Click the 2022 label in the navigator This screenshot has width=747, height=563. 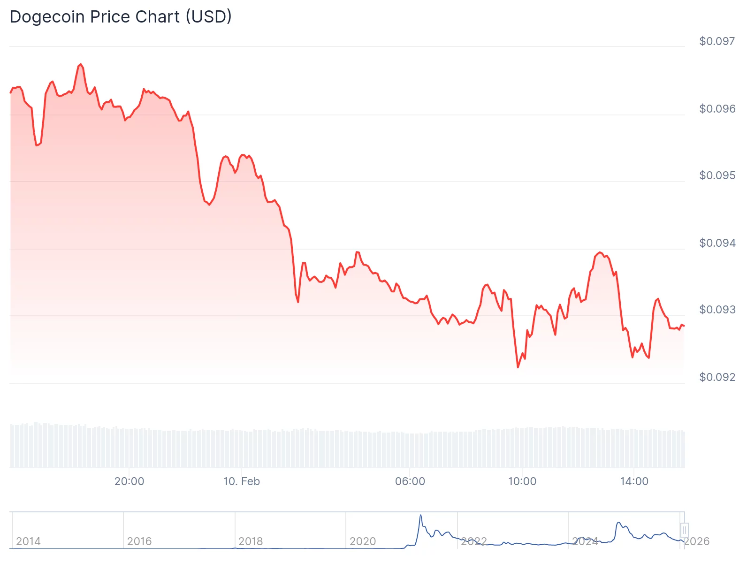pyautogui.click(x=474, y=541)
